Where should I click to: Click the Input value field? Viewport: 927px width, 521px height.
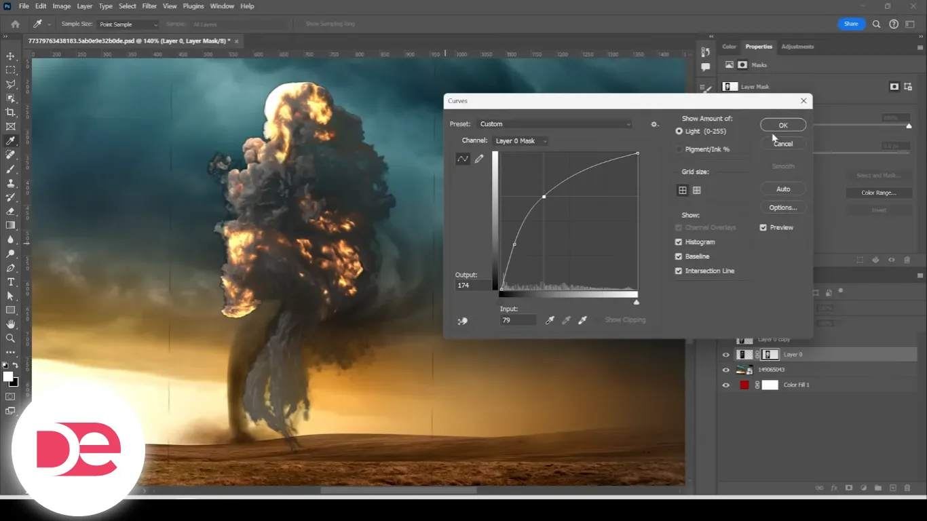(x=518, y=320)
